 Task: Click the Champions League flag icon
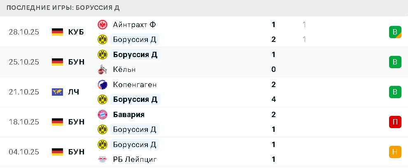pos(57,92)
